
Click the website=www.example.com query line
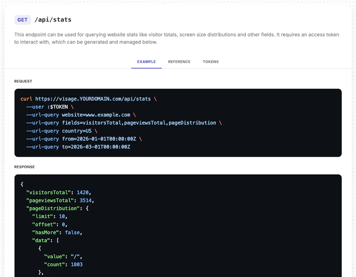(x=81, y=115)
